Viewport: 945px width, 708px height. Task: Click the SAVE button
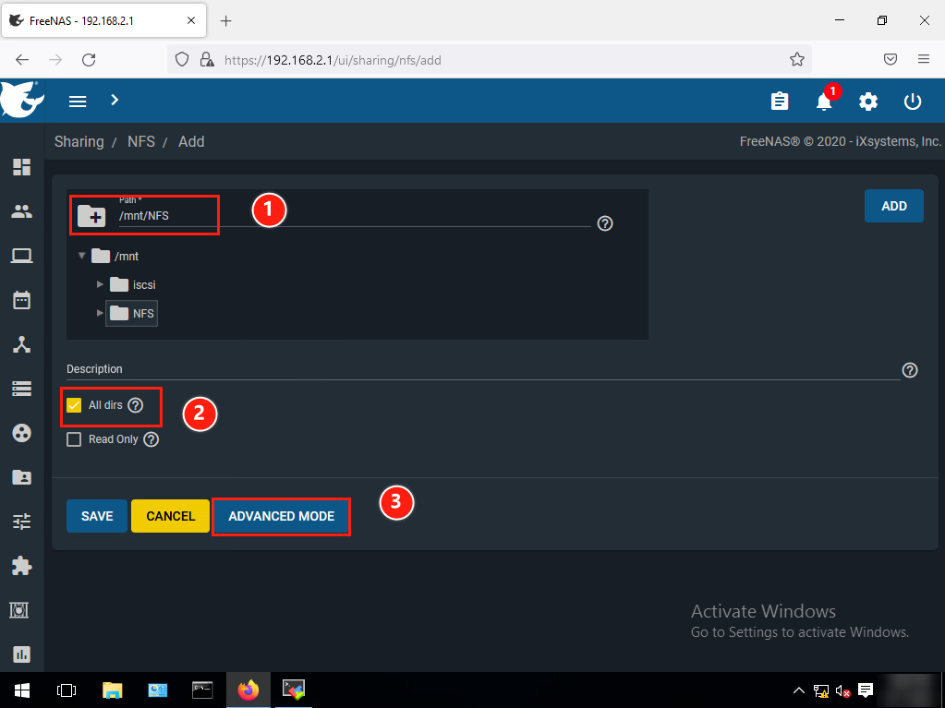click(97, 516)
